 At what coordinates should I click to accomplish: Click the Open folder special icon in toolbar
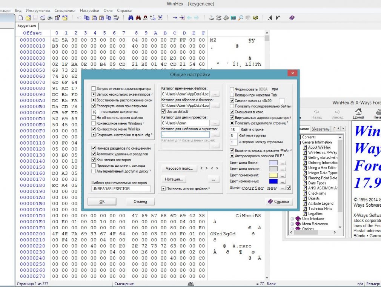click(65, 18)
